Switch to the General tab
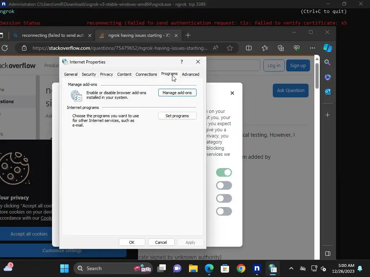The width and height of the screenshot is (370, 277). 71,74
